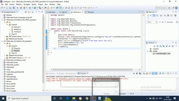Open Microsoft Edge from the taskbar
Image resolution: width=179 pixels, height=101 pixels.
[67, 98]
